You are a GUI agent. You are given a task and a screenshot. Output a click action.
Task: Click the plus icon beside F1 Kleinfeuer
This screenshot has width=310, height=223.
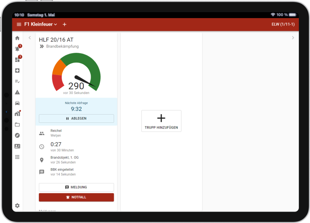[x=64, y=24]
